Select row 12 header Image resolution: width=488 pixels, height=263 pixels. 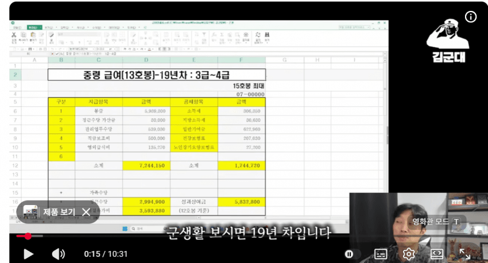[15, 165]
